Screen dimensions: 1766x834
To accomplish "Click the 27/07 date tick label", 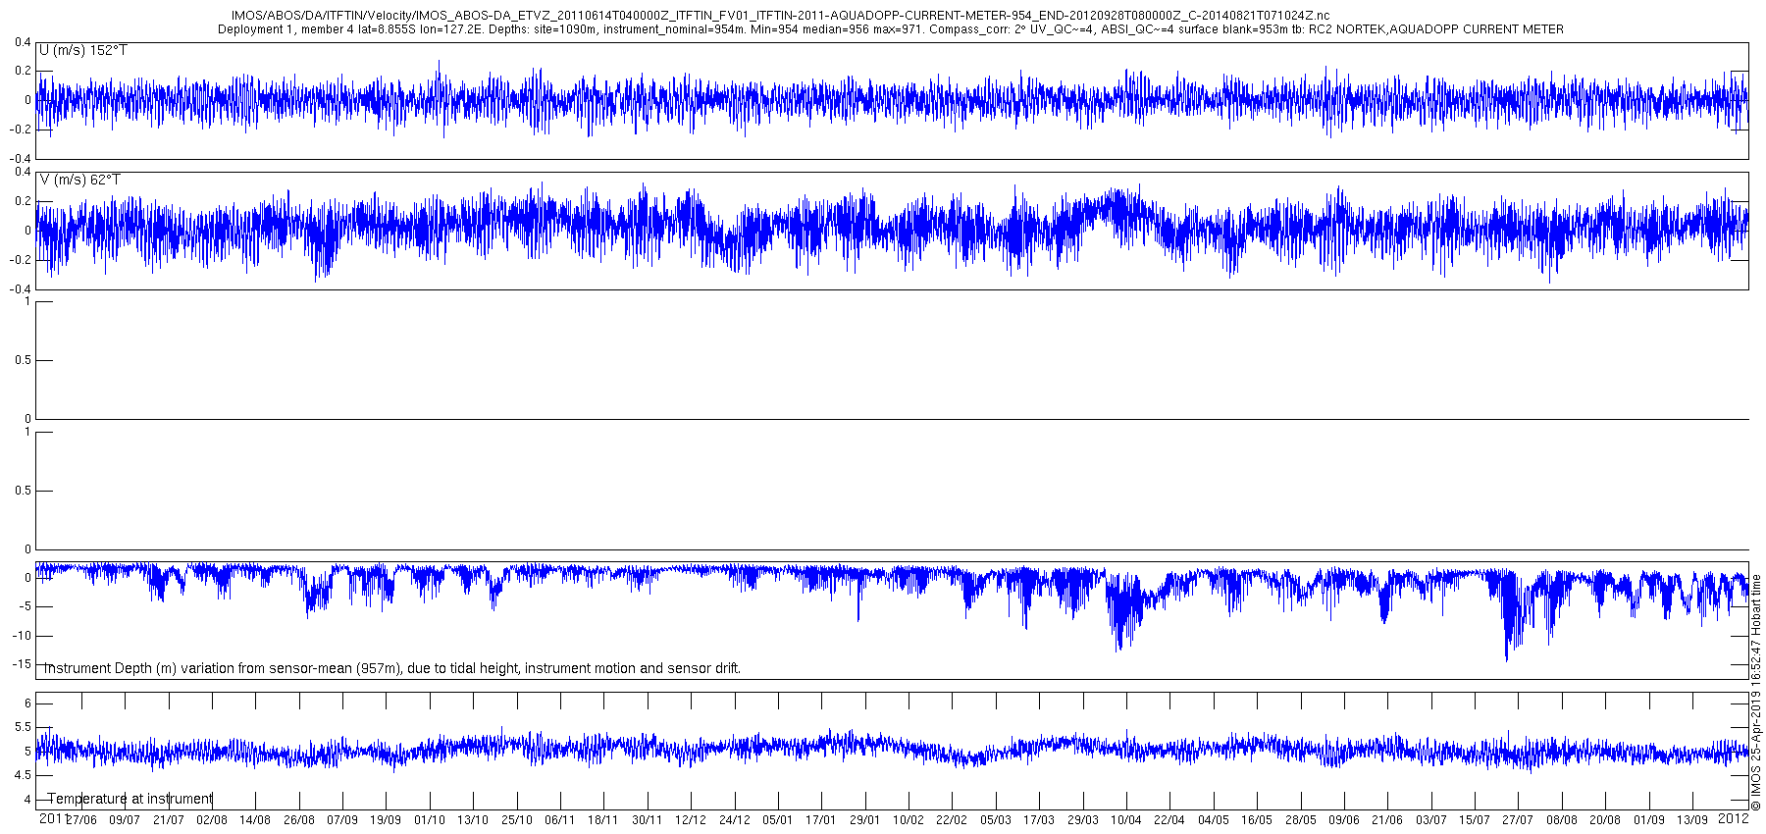I will [1518, 820].
